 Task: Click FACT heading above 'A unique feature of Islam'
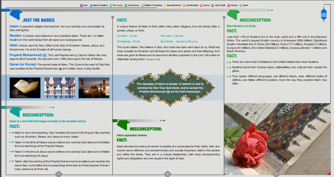122,20
